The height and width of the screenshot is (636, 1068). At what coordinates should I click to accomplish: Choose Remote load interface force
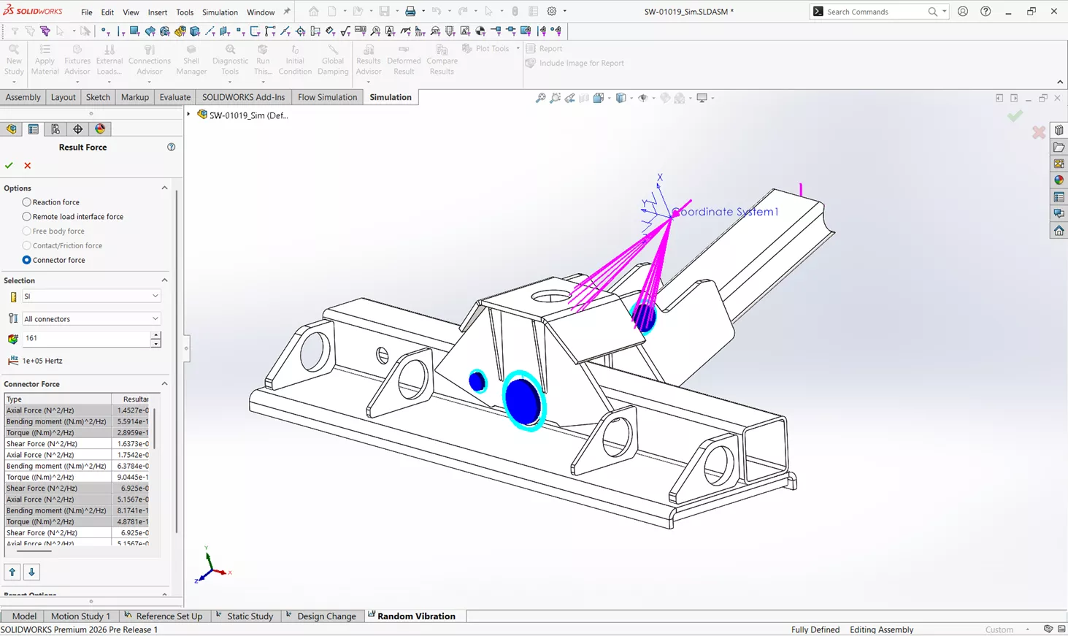coord(27,216)
